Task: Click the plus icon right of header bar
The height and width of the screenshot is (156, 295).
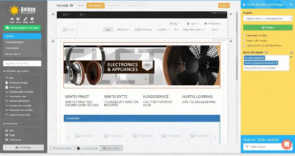Action: click(x=231, y=14)
